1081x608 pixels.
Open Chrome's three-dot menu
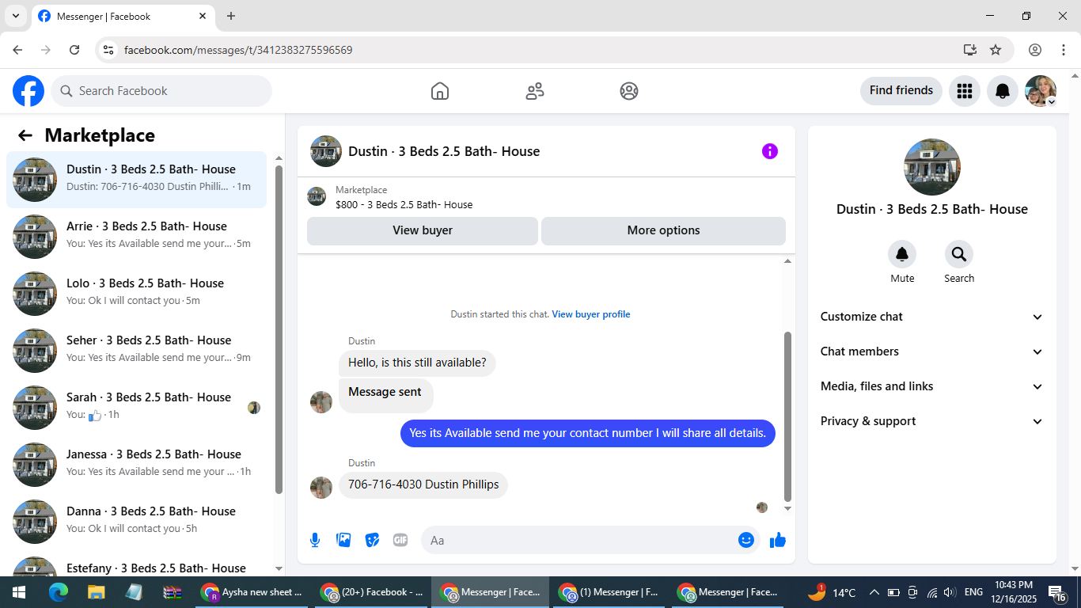tap(1064, 50)
